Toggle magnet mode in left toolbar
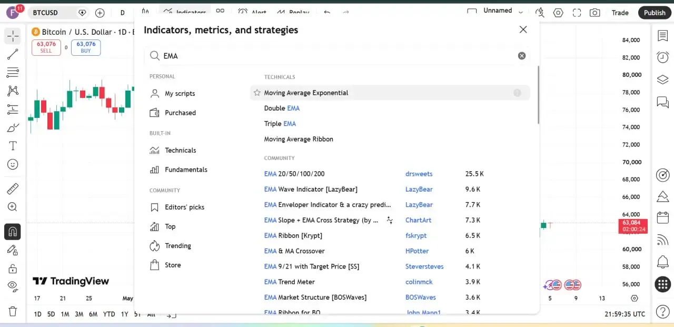The image size is (674, 327). pyautogui.click(x=13, y=231)
